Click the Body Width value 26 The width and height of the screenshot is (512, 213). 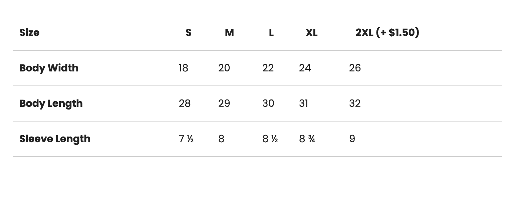coord(355,68)
